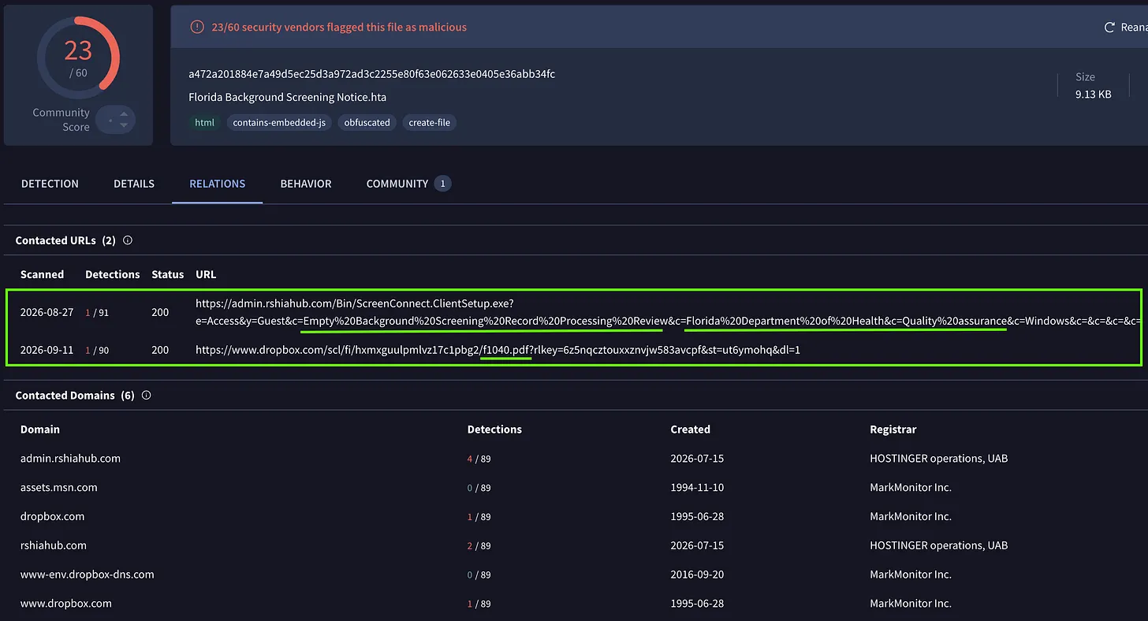Screen dimensions: 1148x621
Task: Click the Status column header
Action: tap(168, 274)
